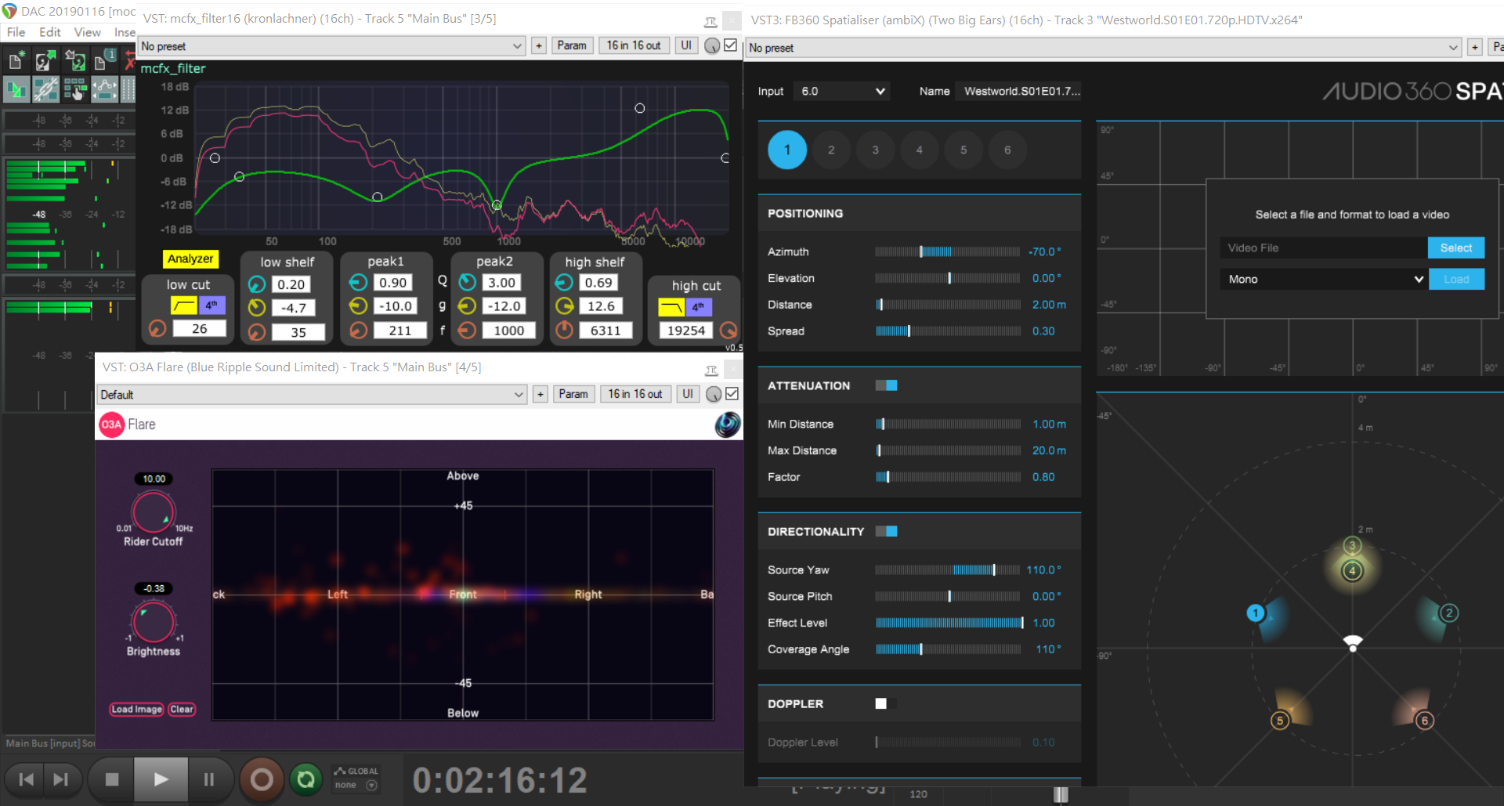
Task: Click Go to end transport button
Action: [60, 779]
